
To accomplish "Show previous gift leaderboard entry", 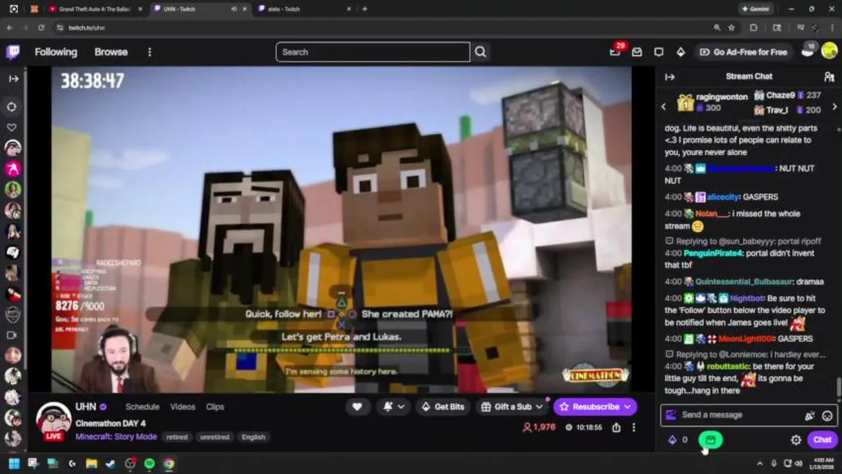I will point(663,107).
